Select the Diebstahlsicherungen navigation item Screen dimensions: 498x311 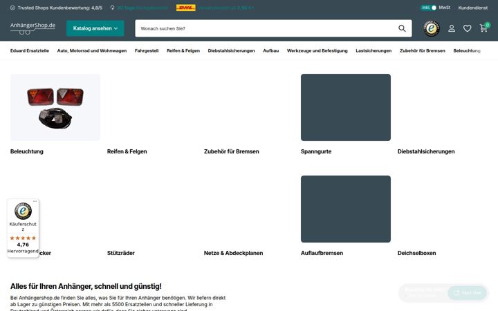coord(231,50)
